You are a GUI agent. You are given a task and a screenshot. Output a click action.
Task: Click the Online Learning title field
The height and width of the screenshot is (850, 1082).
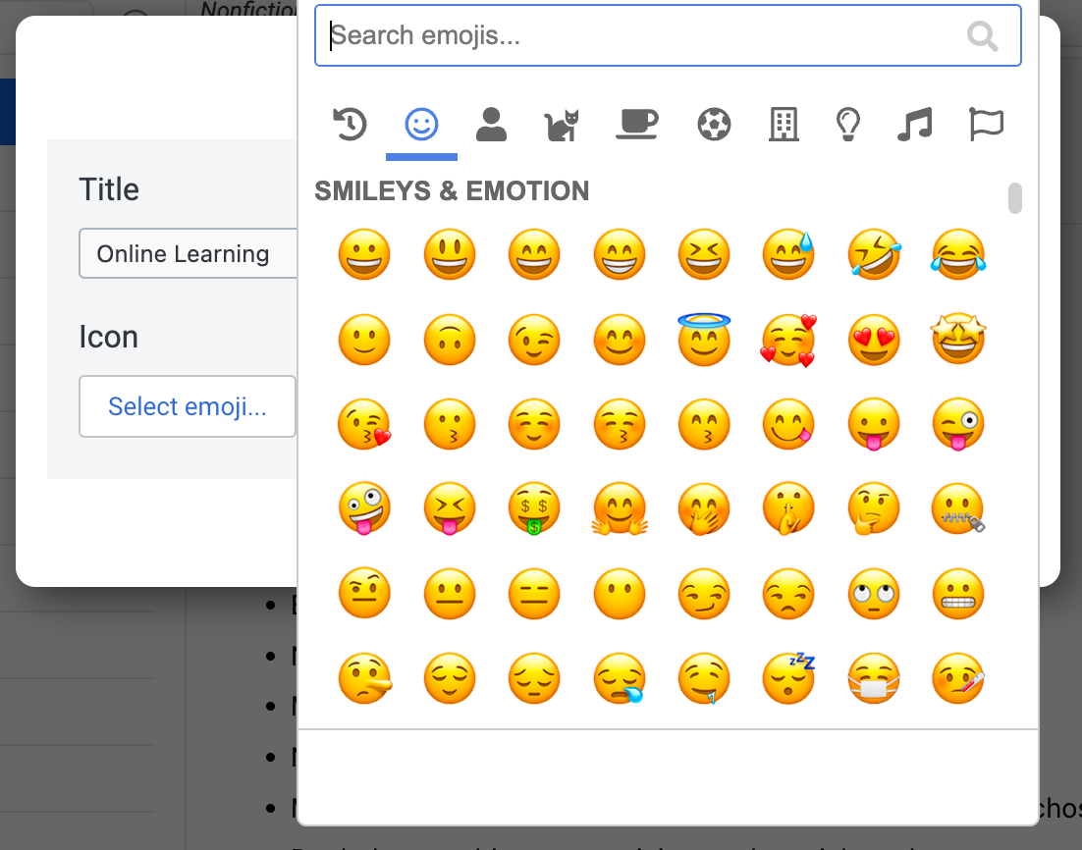[x=188, y=254]
